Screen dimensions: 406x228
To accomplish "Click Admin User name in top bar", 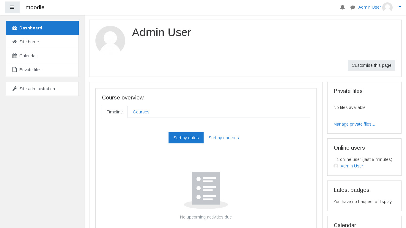I will (x=369, y=7).
